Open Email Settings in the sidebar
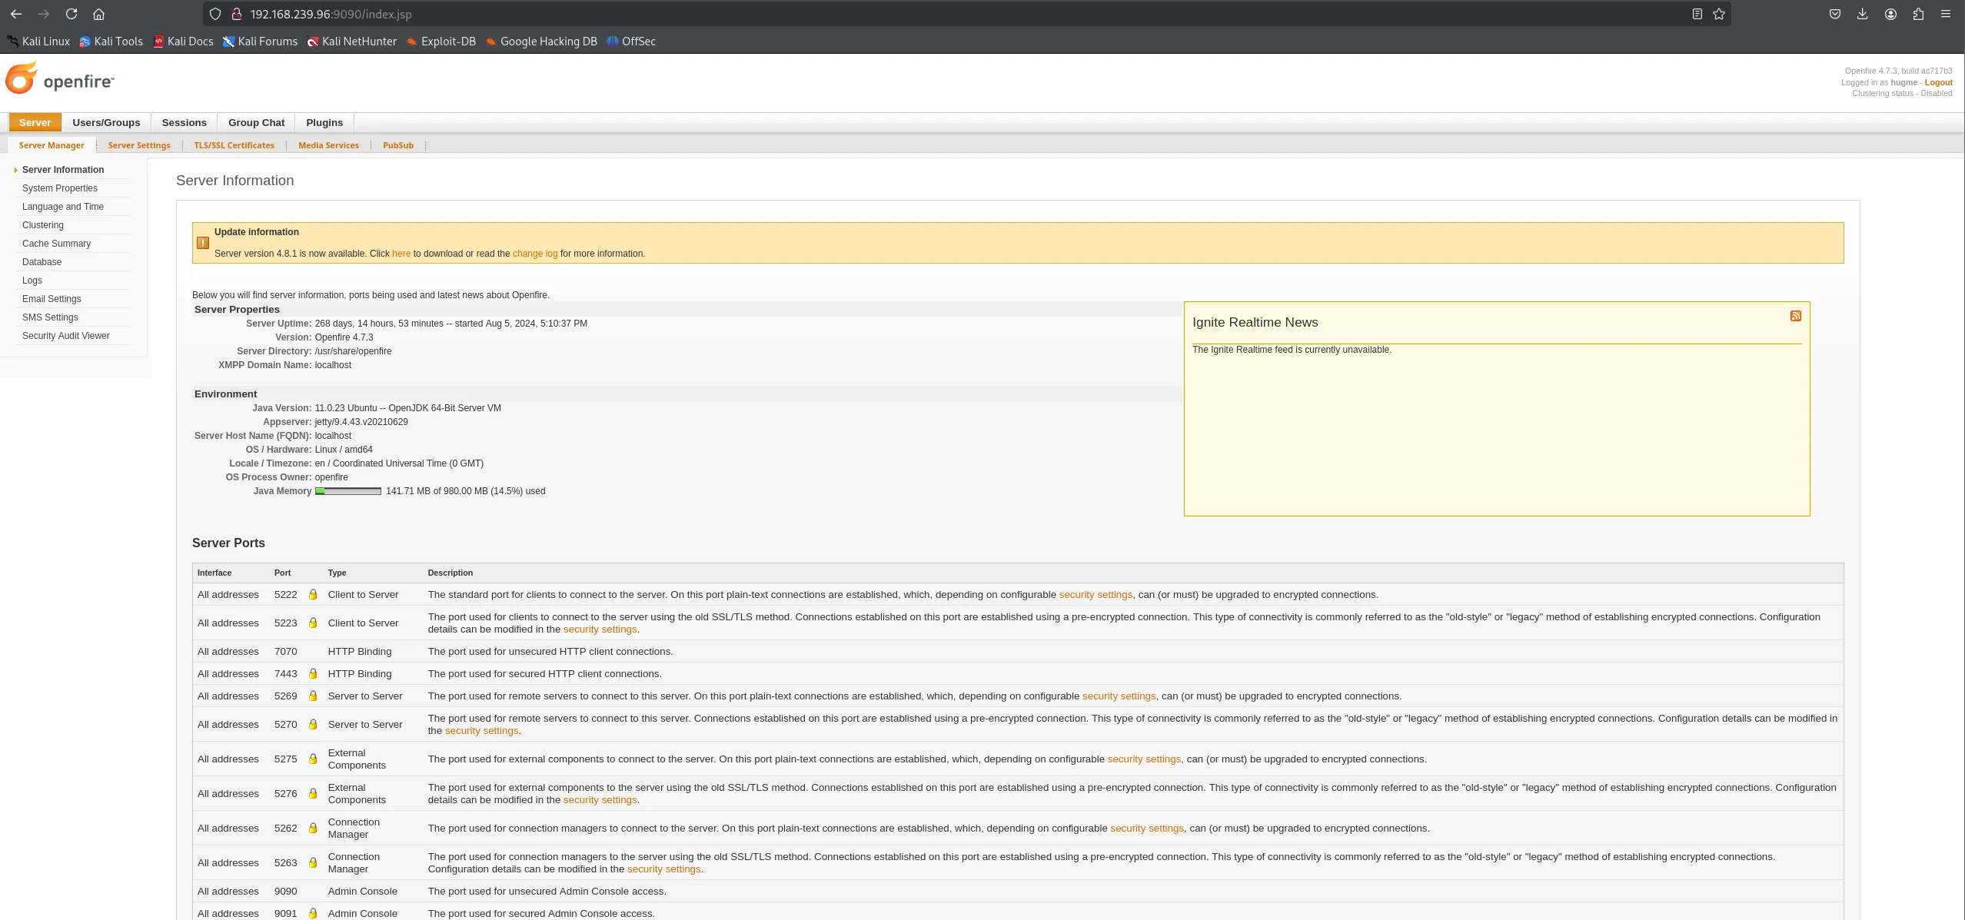This screenshot has width=1965, height=920. pyautogui.click(x=52, y=299)
